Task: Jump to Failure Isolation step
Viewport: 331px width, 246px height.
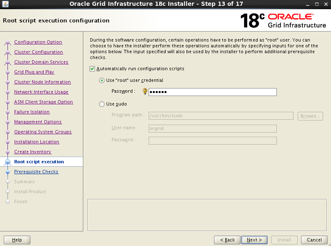Action: click(32, 112)
